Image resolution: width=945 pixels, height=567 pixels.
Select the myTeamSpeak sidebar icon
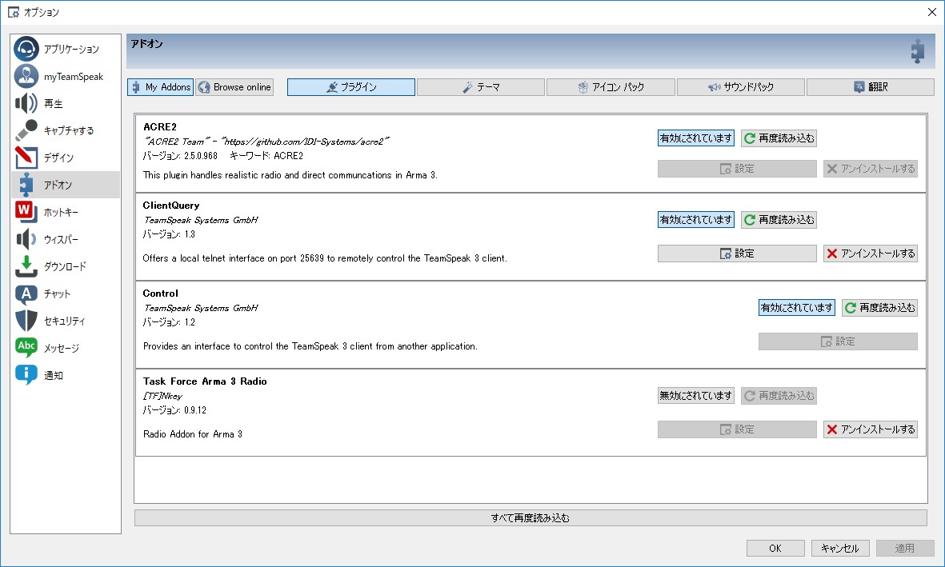point(26,77)
